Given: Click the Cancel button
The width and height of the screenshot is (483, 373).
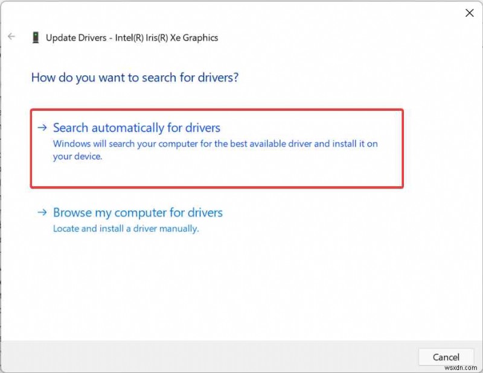Looking at the screenshot, I should click(x=446, y=357).
